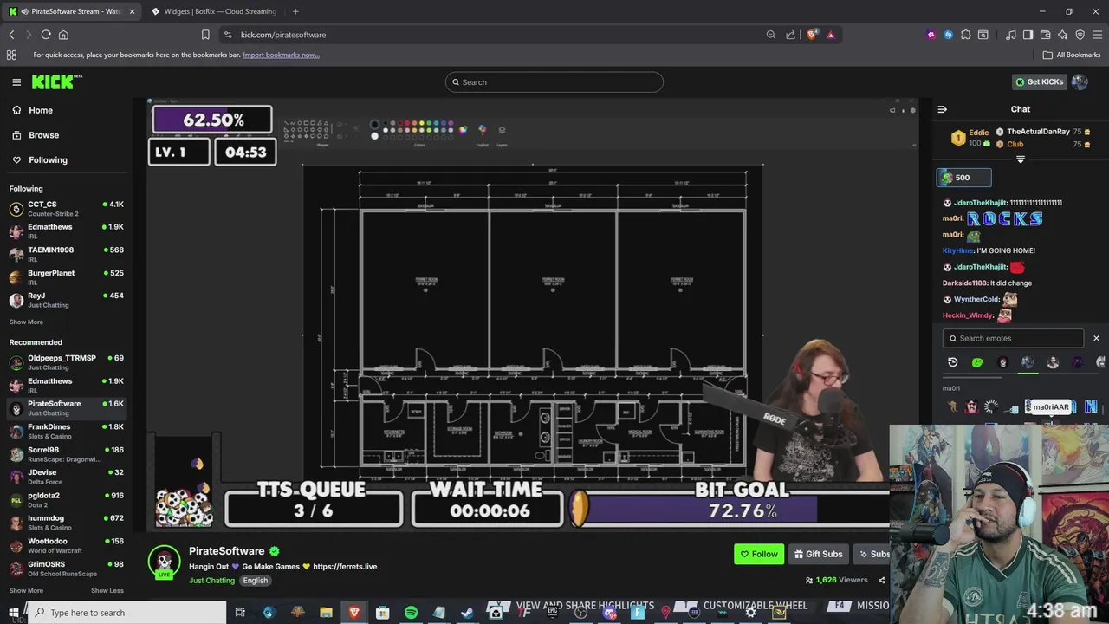Open the ferrets.live link
This screenshot has width=1109, height=624.
[345, 566]
